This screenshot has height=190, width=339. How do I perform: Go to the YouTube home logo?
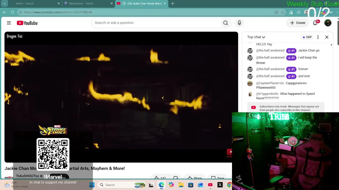(x=27, y=23)
